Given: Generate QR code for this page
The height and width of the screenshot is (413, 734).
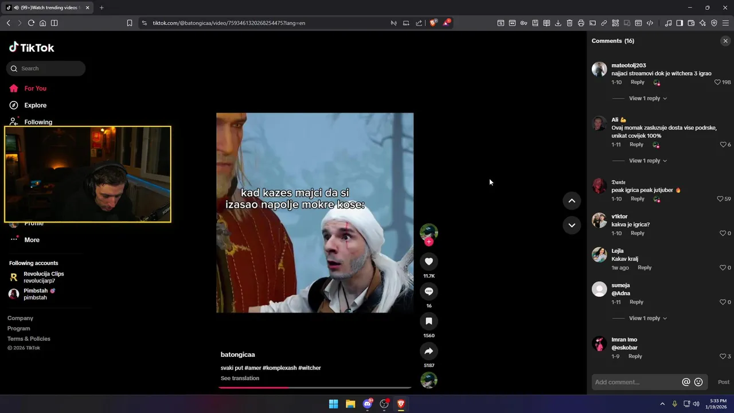Looking at the screenshot, I should tap(615, 23).
